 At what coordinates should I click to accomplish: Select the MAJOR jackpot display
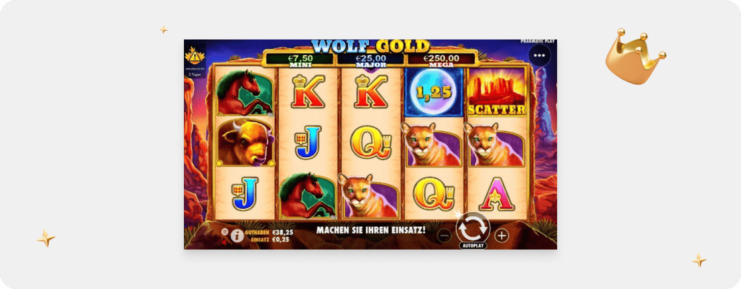click(371, 60)
